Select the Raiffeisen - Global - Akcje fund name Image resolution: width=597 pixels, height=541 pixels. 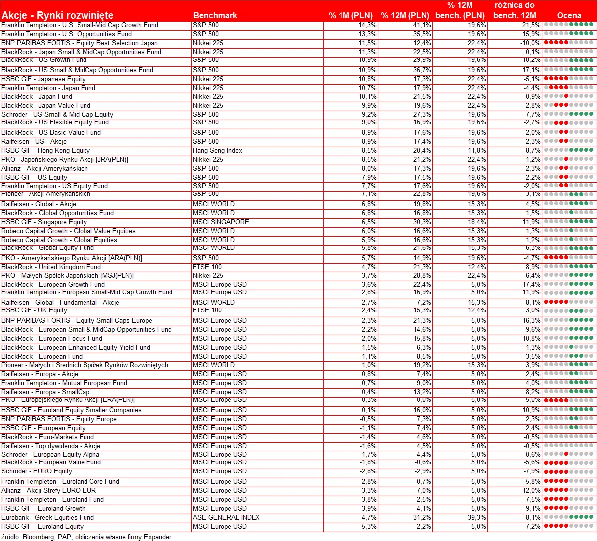click(39, 204)
